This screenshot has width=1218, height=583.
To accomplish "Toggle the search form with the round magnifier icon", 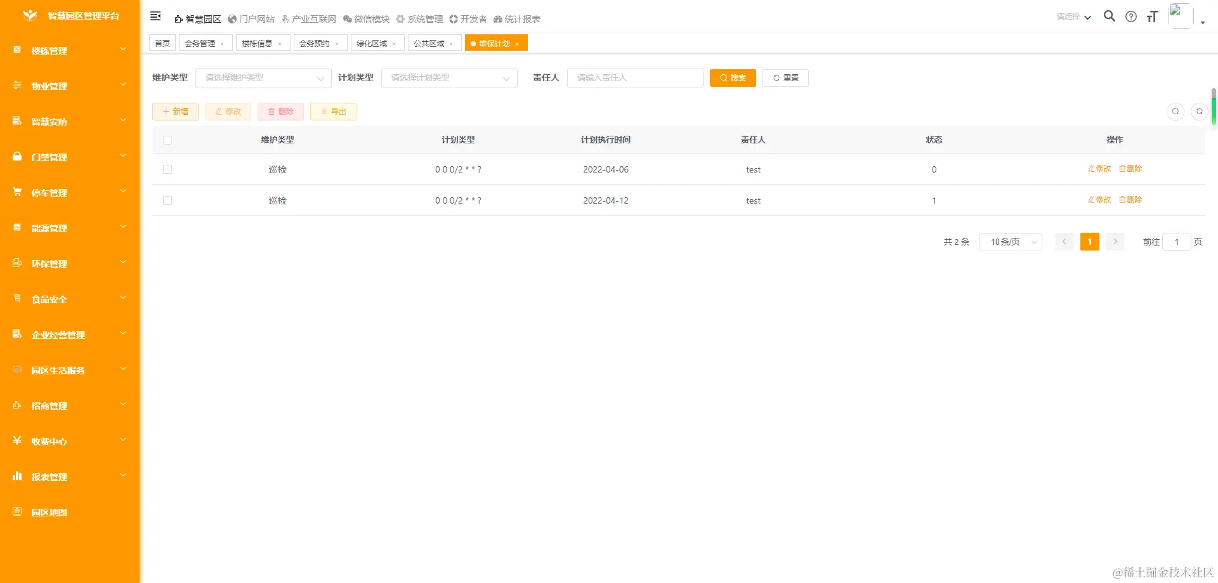I will click(x=1175, y=112).
